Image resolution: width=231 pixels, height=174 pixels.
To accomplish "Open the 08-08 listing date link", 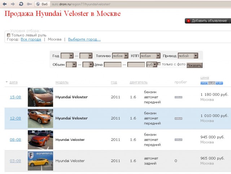I will pyautogui.click(x=16, y=140).
